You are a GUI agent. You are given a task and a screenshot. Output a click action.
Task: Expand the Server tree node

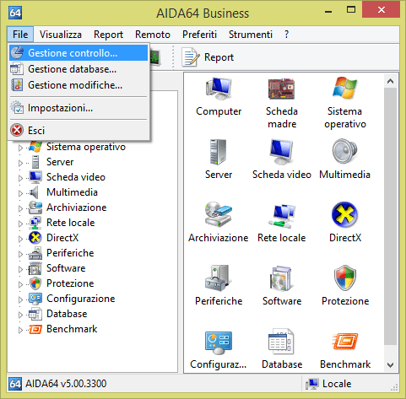click(20, 163)
